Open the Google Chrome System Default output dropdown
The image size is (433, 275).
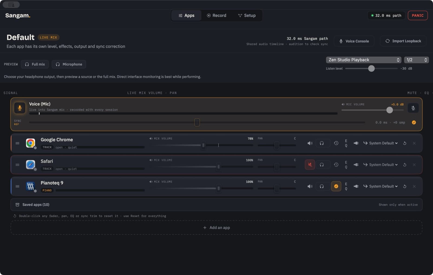pos(380,143)
